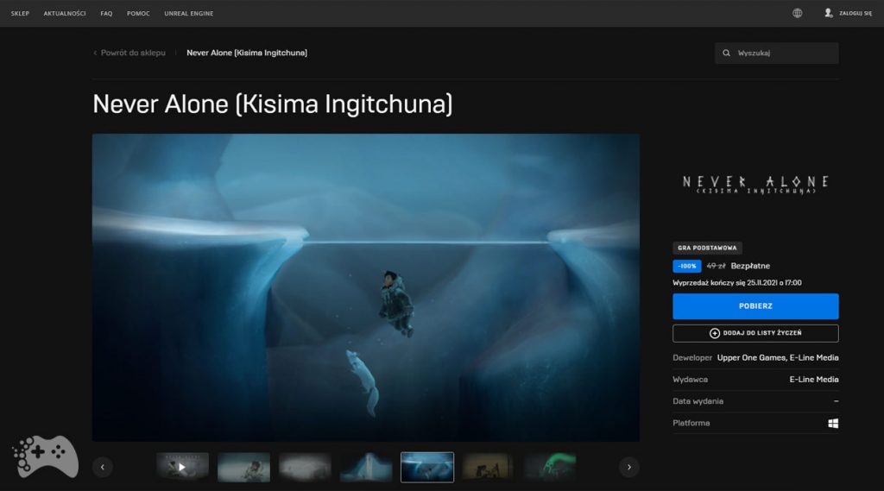Click the crossed-out 49 zł price
The width and height of the screenshot is (884, 491).
coord(716,266)
